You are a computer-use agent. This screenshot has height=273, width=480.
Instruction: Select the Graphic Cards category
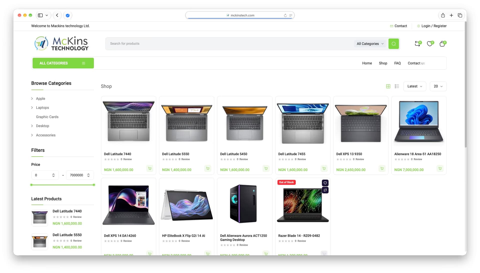click(47, 117)
